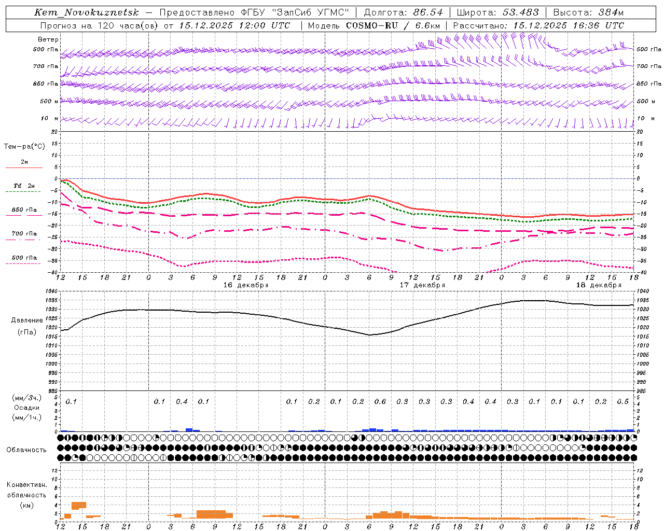Click "985" on right pressure axis
664x531 pixels.
[641, 391]
